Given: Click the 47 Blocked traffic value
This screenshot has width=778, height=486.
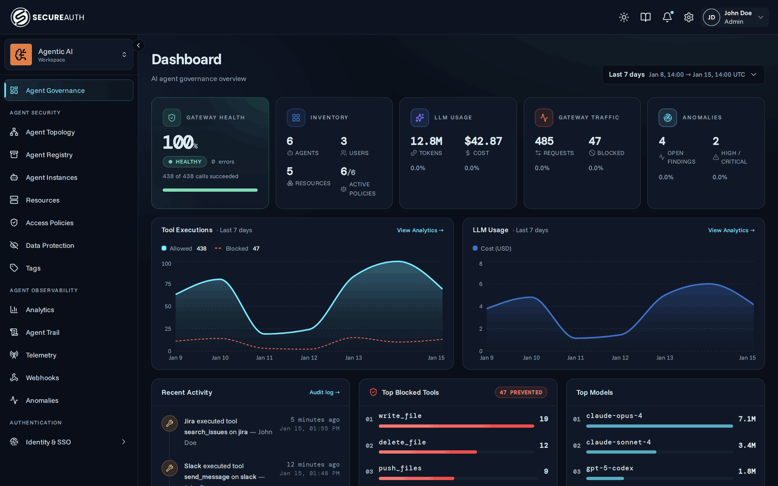Looking at the screenshot, I should tap(595, 141).
